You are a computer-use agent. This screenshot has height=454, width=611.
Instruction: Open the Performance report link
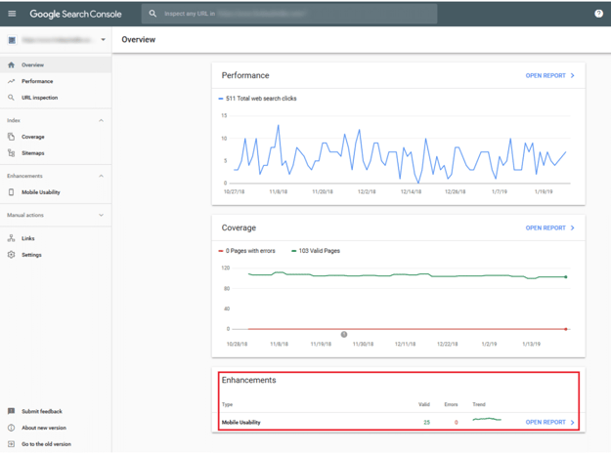[549, 75]
